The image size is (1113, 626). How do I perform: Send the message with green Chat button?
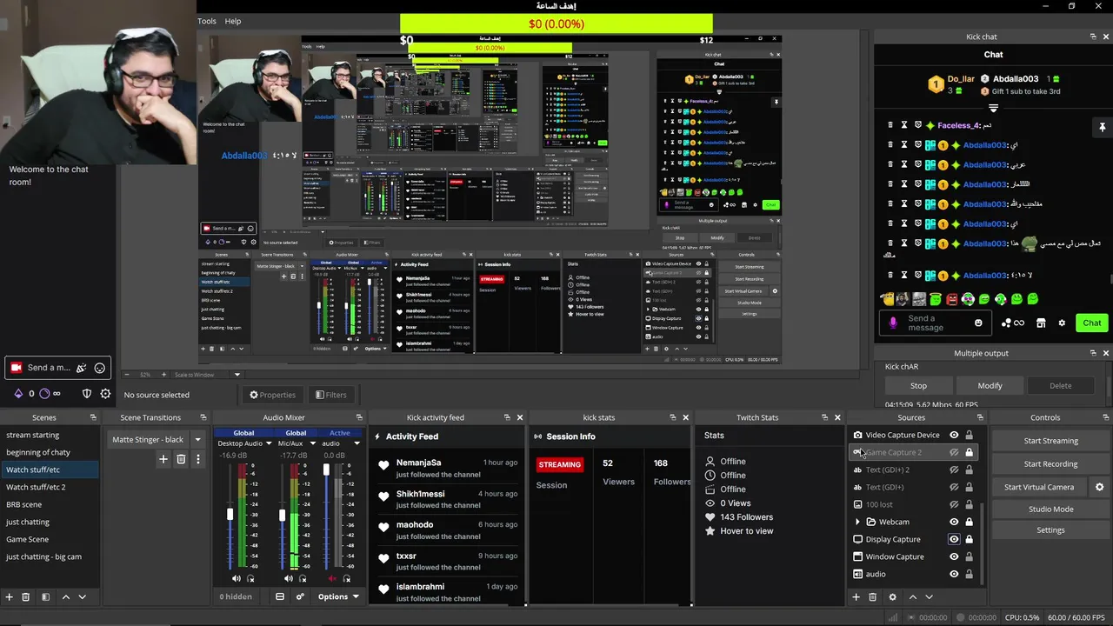[x=1092, y=323]
